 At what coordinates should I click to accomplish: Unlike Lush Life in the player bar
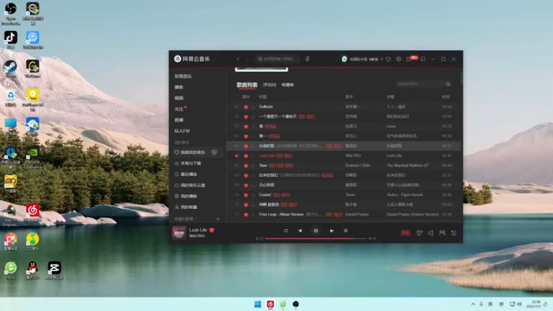tap(212, 230)
